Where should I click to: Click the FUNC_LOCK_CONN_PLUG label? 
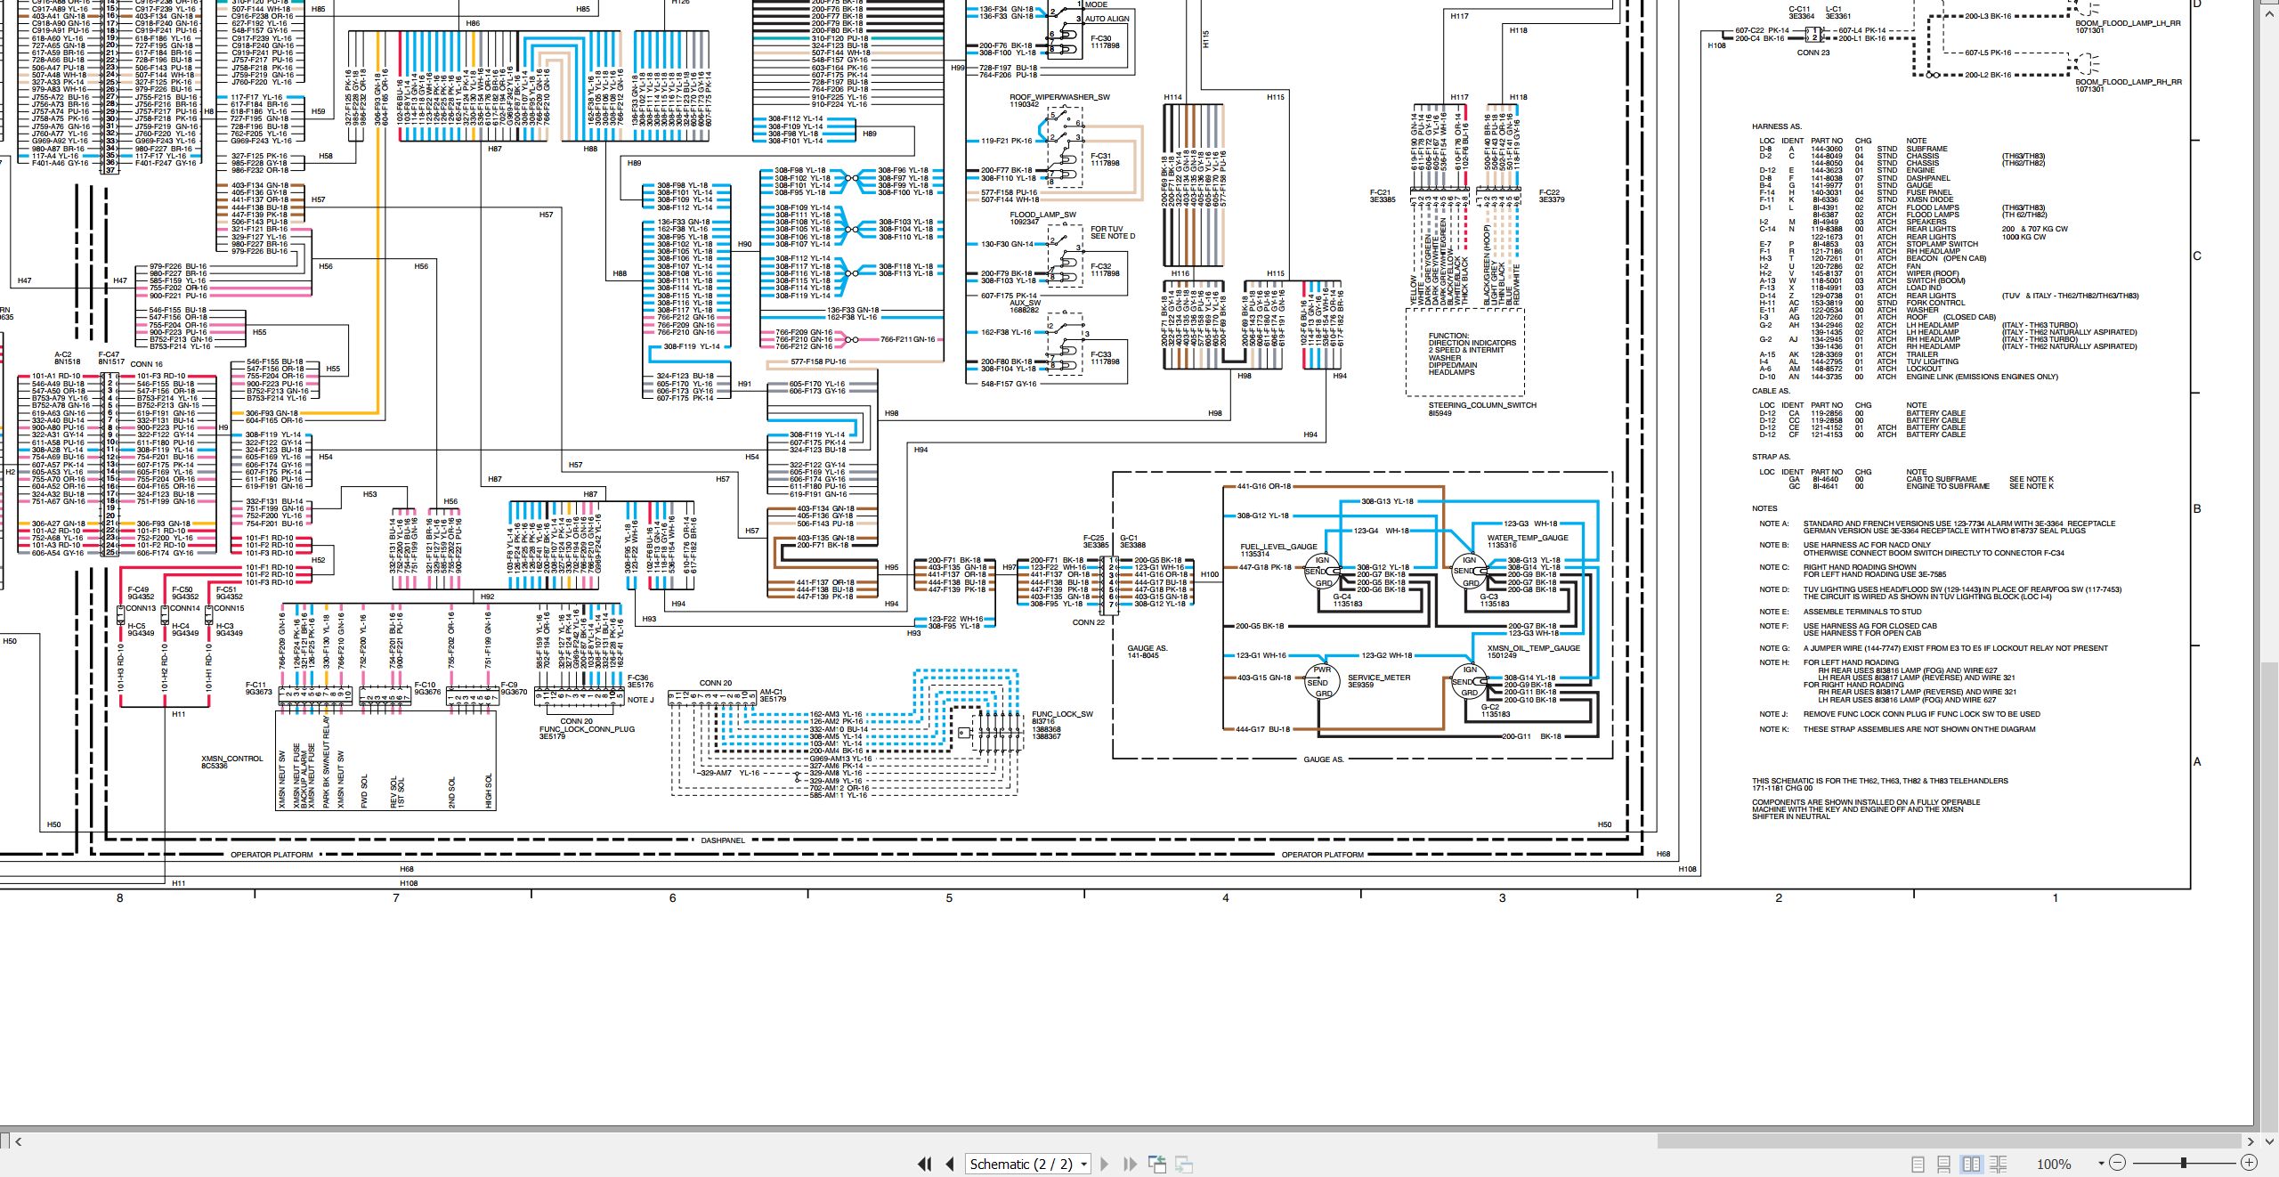(x=587, y=729)
